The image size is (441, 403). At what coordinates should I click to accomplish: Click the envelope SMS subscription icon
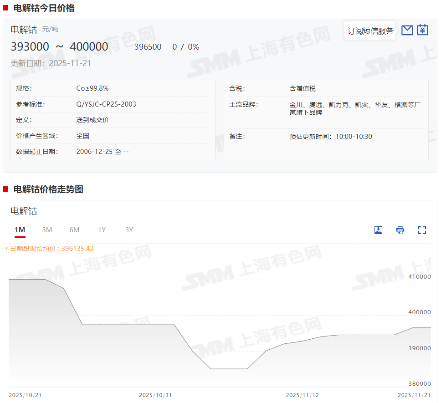[x=407, y=31]
